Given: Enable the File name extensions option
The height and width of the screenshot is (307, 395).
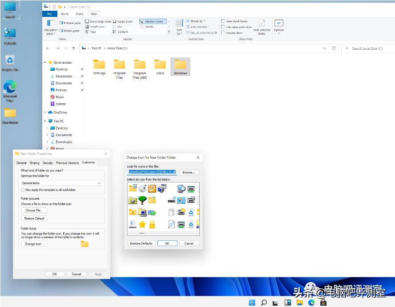Looking at the screenshot, I should click(x=222, y=26).
